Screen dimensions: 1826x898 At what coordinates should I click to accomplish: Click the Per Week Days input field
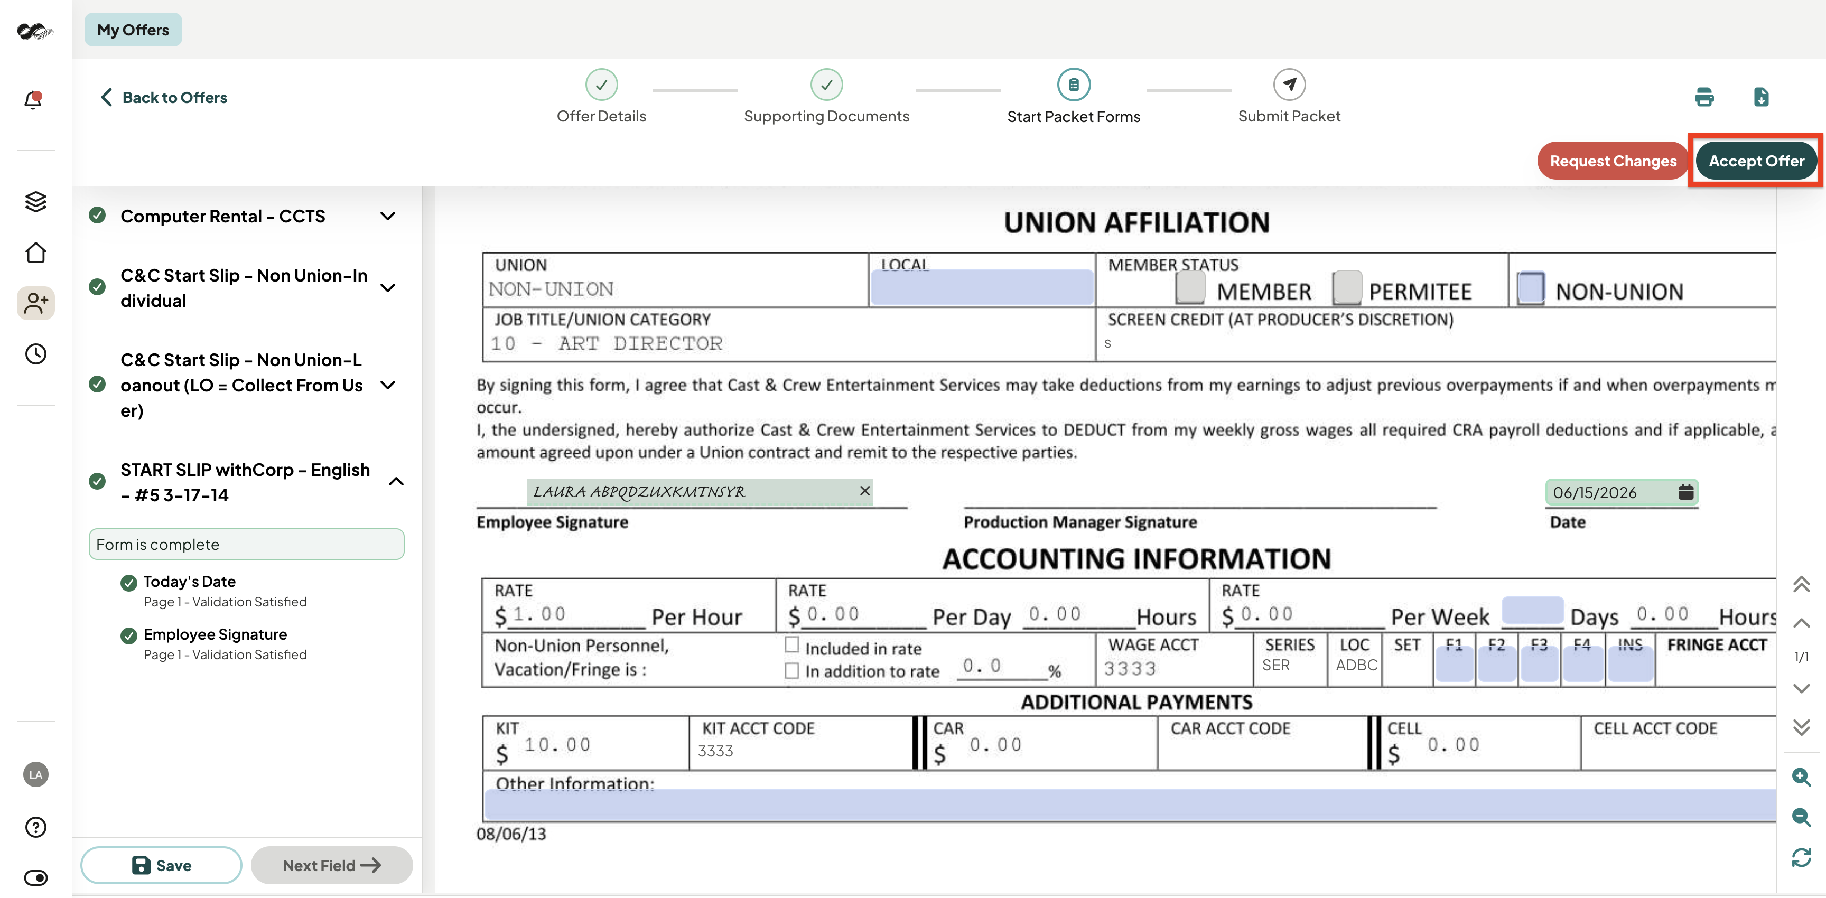click(1533, 611)
